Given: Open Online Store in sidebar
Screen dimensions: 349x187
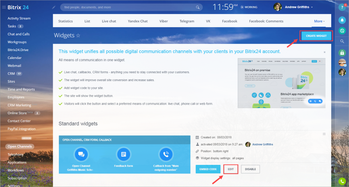Looking at the screenshot, I should [x=17, y=113].
